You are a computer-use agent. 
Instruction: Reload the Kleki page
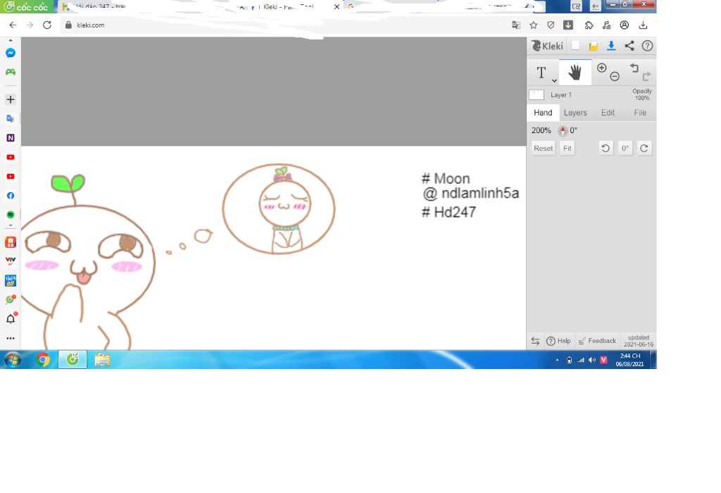[x=47, y=25]
